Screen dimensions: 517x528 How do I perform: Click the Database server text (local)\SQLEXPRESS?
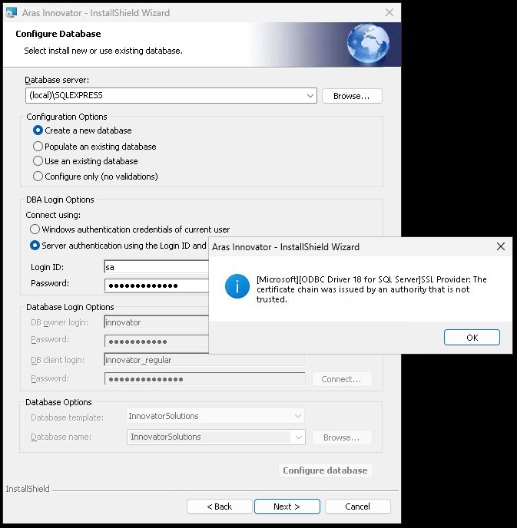tap(66, 95)
